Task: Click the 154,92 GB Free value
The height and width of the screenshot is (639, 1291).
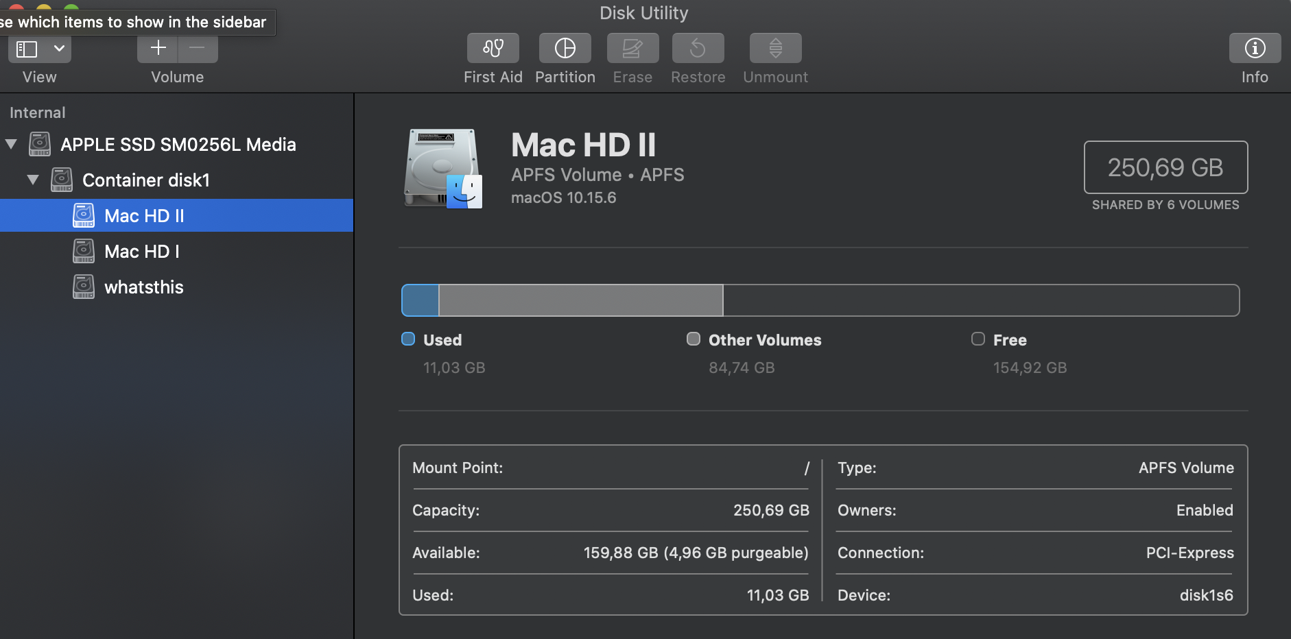Action: pyautogui.click(x=1030, y=367)
